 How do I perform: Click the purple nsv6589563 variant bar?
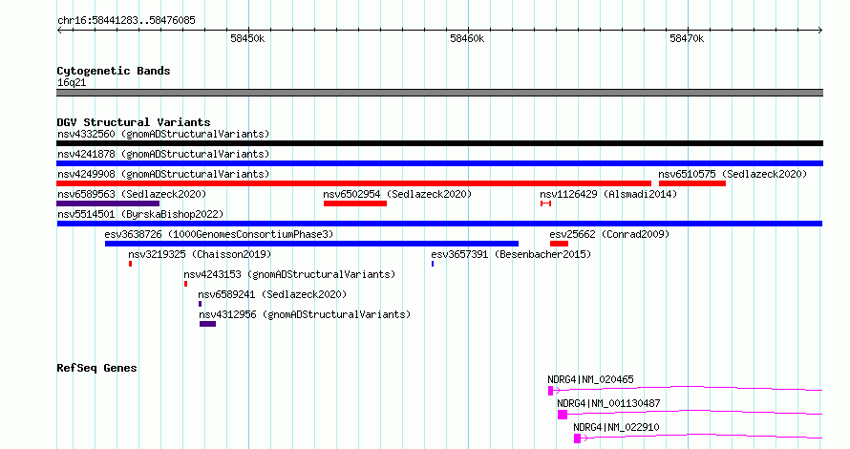click(108, 203)
